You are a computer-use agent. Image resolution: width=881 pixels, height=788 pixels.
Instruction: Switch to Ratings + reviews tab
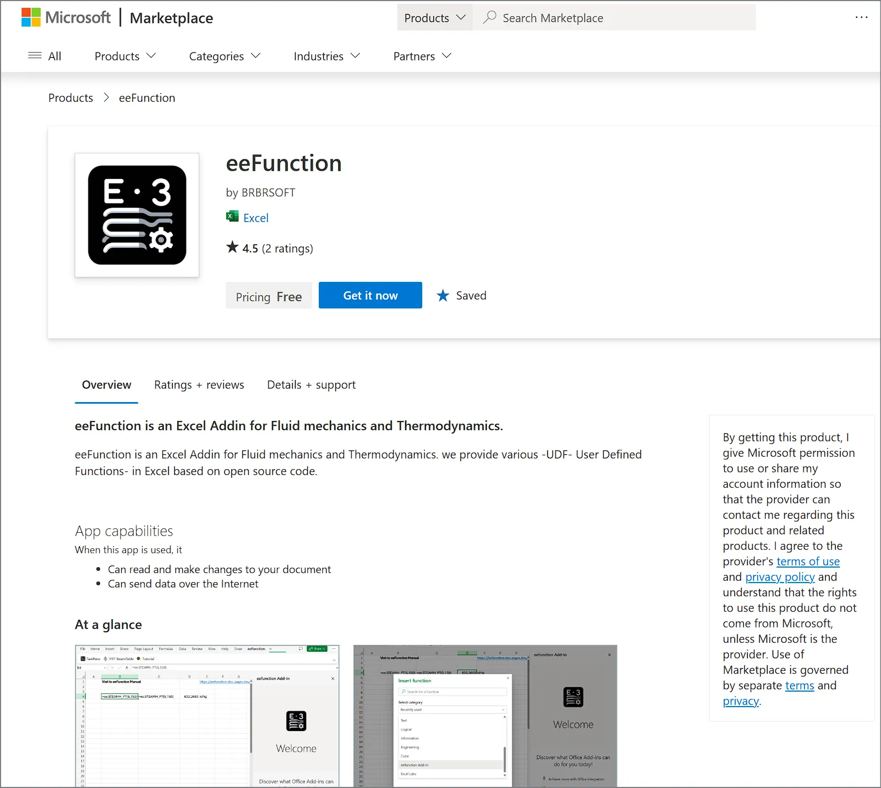pyautogui.click(x=199, y=385)
